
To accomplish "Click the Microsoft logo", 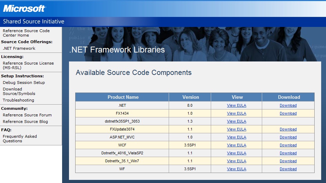I will tap(24, 9).
